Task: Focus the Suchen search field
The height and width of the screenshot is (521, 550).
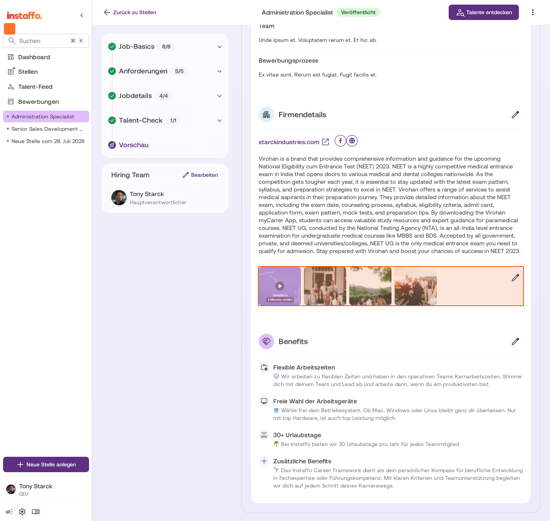Action: coord(46,41)
